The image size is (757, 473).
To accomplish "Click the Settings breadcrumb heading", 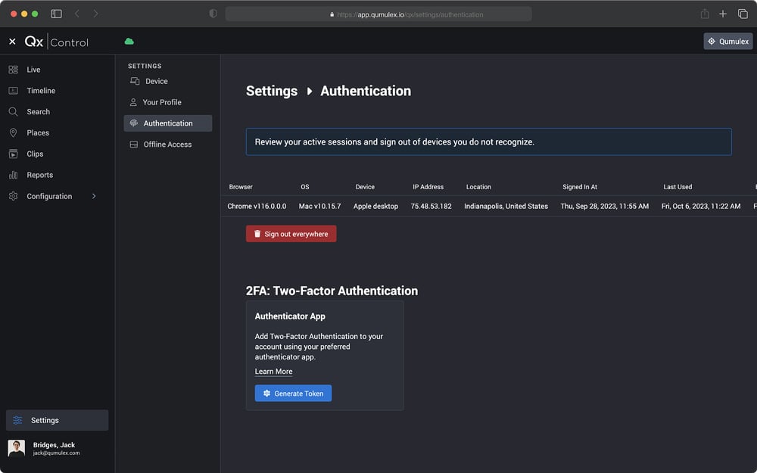I will point(271,91).
